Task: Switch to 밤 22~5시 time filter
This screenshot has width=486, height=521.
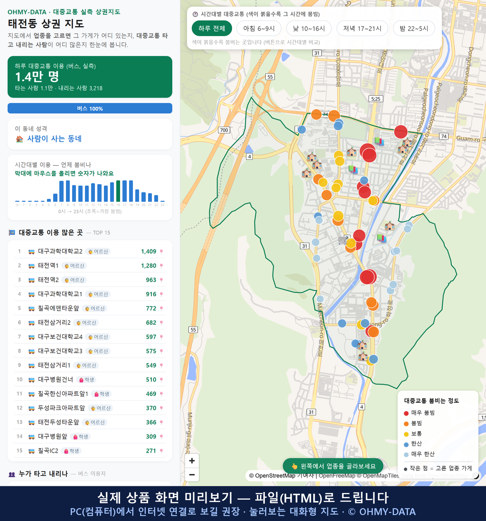Action: (414, 28)
